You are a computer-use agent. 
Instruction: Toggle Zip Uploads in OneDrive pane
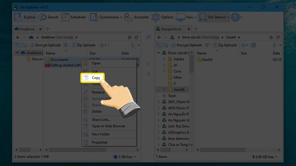point(84,45)
